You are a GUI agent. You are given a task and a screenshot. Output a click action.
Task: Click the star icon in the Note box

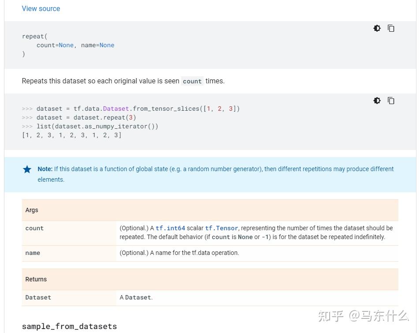pyautogui.click(x=27, y=169)
